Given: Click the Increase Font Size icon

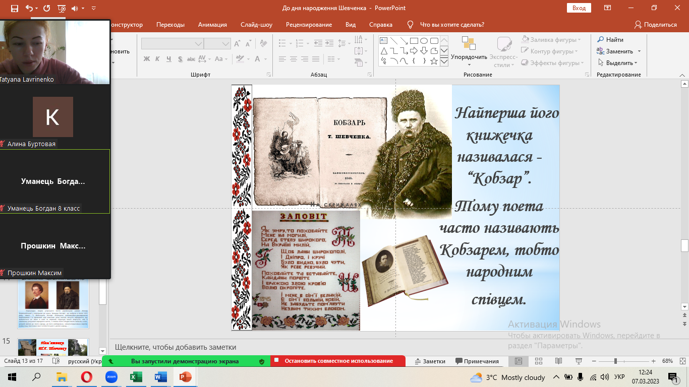Looking at the screenshot, I should [x=238, y=44].
